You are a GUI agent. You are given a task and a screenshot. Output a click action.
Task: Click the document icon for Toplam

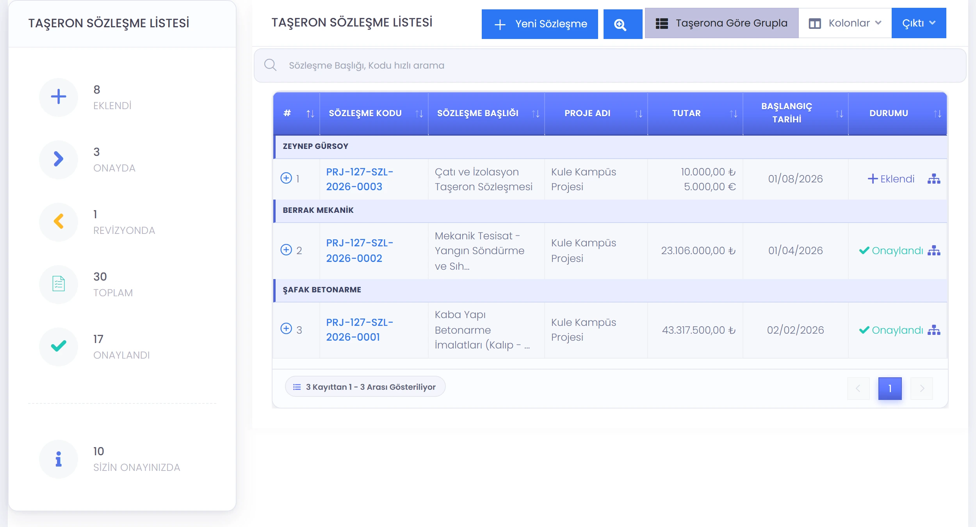59,284
